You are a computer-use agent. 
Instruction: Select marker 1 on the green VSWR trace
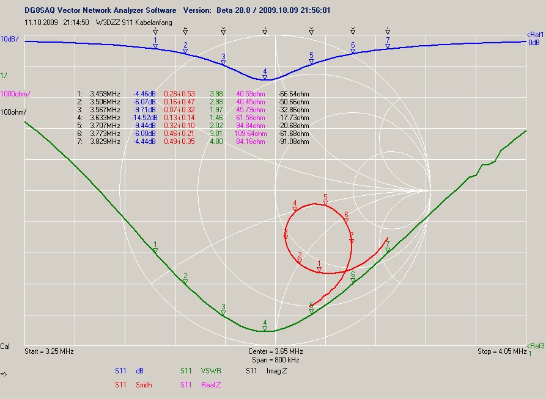coord(155,250)
